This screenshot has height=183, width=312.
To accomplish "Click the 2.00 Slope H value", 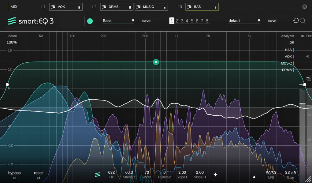I will pos(200,173).
